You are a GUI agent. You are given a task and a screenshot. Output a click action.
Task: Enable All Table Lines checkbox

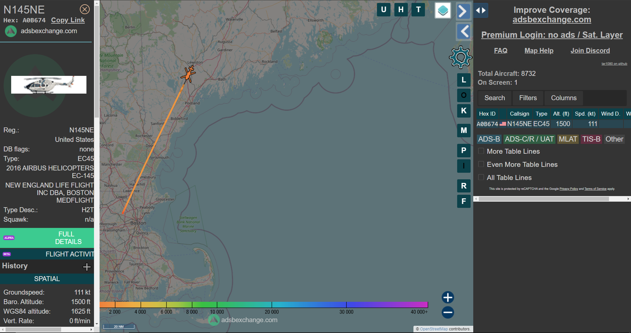(x=481, y=177)
